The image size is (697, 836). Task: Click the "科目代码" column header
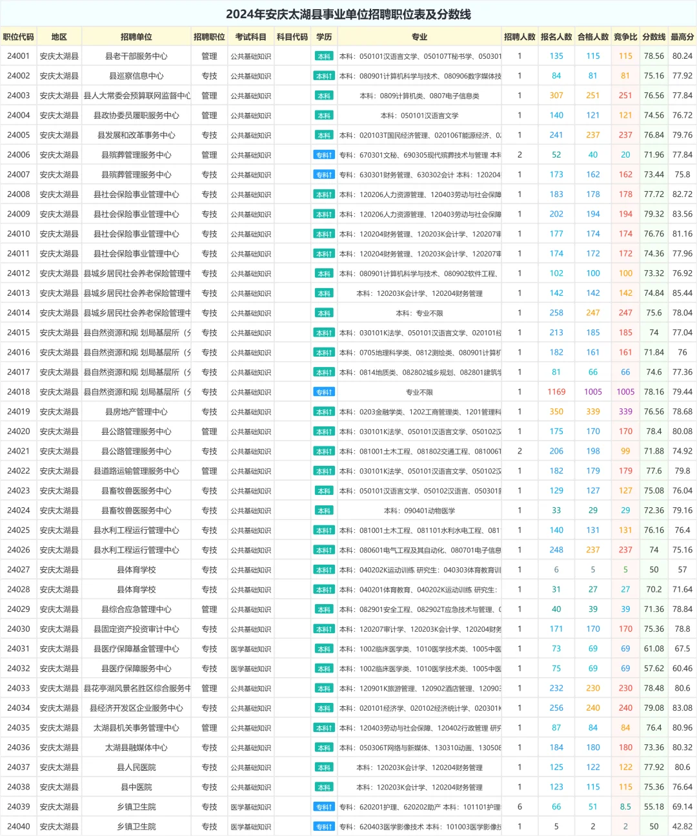tap(292, 37)
